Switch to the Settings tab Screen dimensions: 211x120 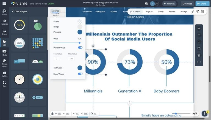pos(55,11)
